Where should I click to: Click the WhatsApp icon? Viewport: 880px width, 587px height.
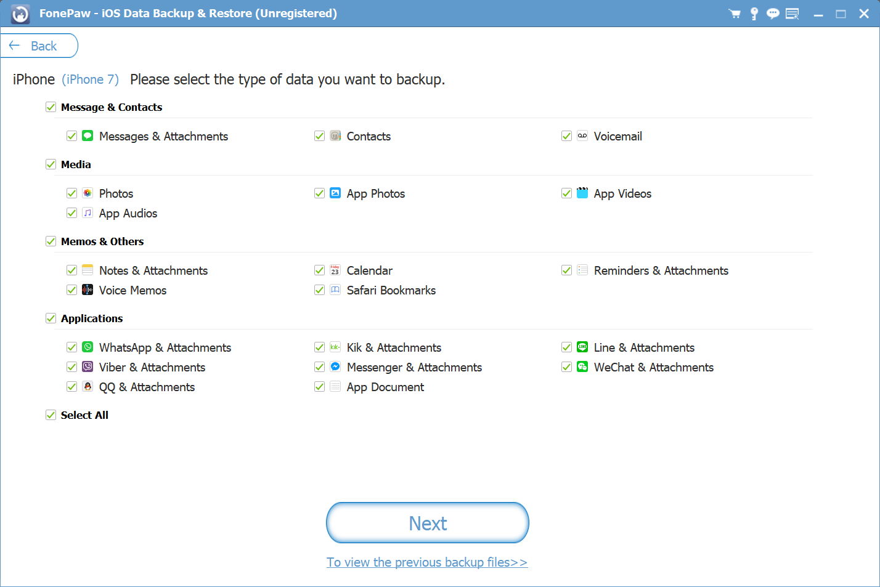click(88, 347)
